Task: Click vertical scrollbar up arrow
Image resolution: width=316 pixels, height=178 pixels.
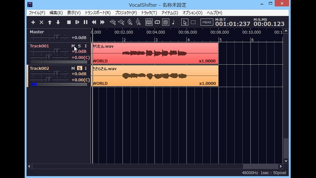Action: (x=286, y=31)
